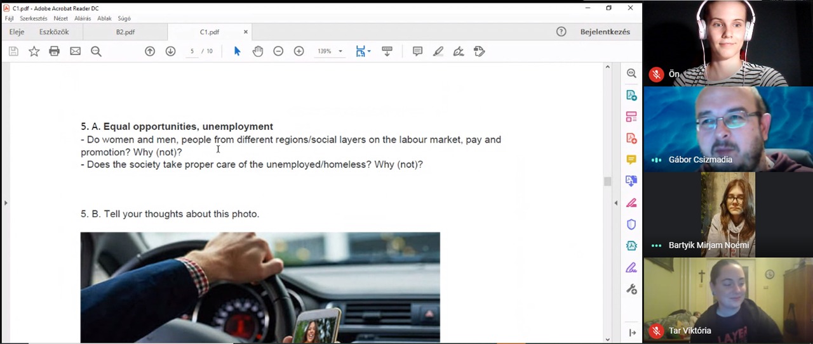Open the Szerkesztés menu
Viewport: 813px width, 344px height.
tap(34, 18)
